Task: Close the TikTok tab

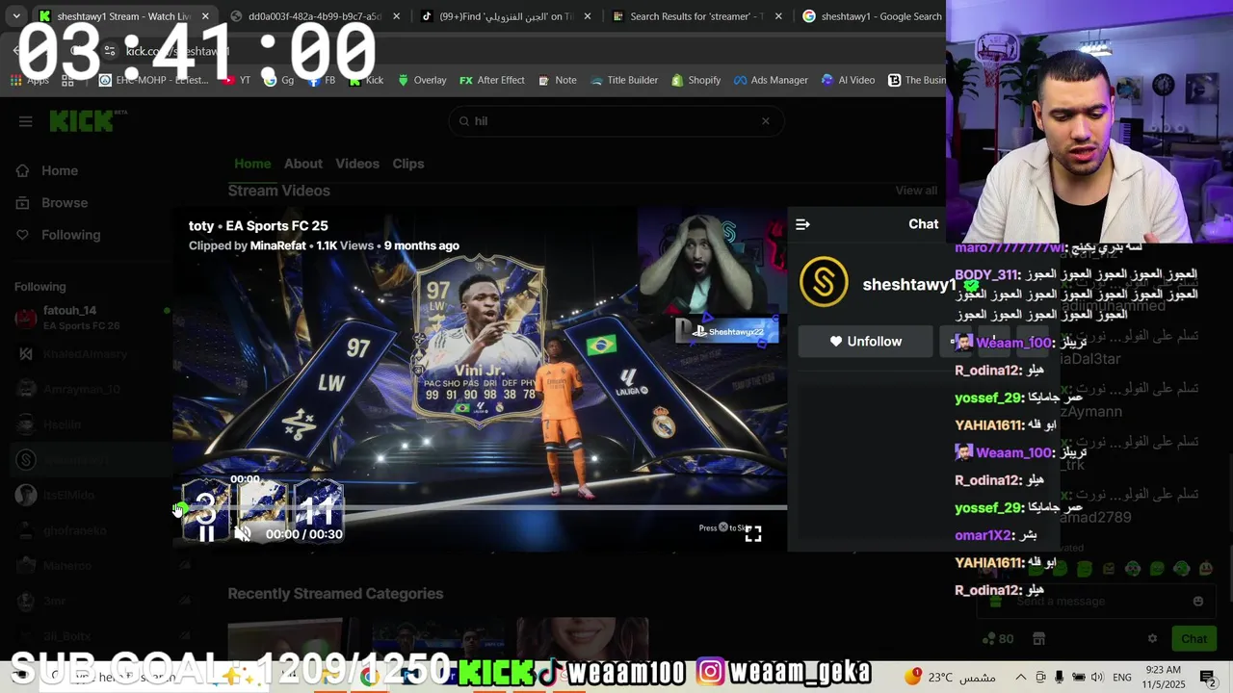Action: (x=588, y=16)
